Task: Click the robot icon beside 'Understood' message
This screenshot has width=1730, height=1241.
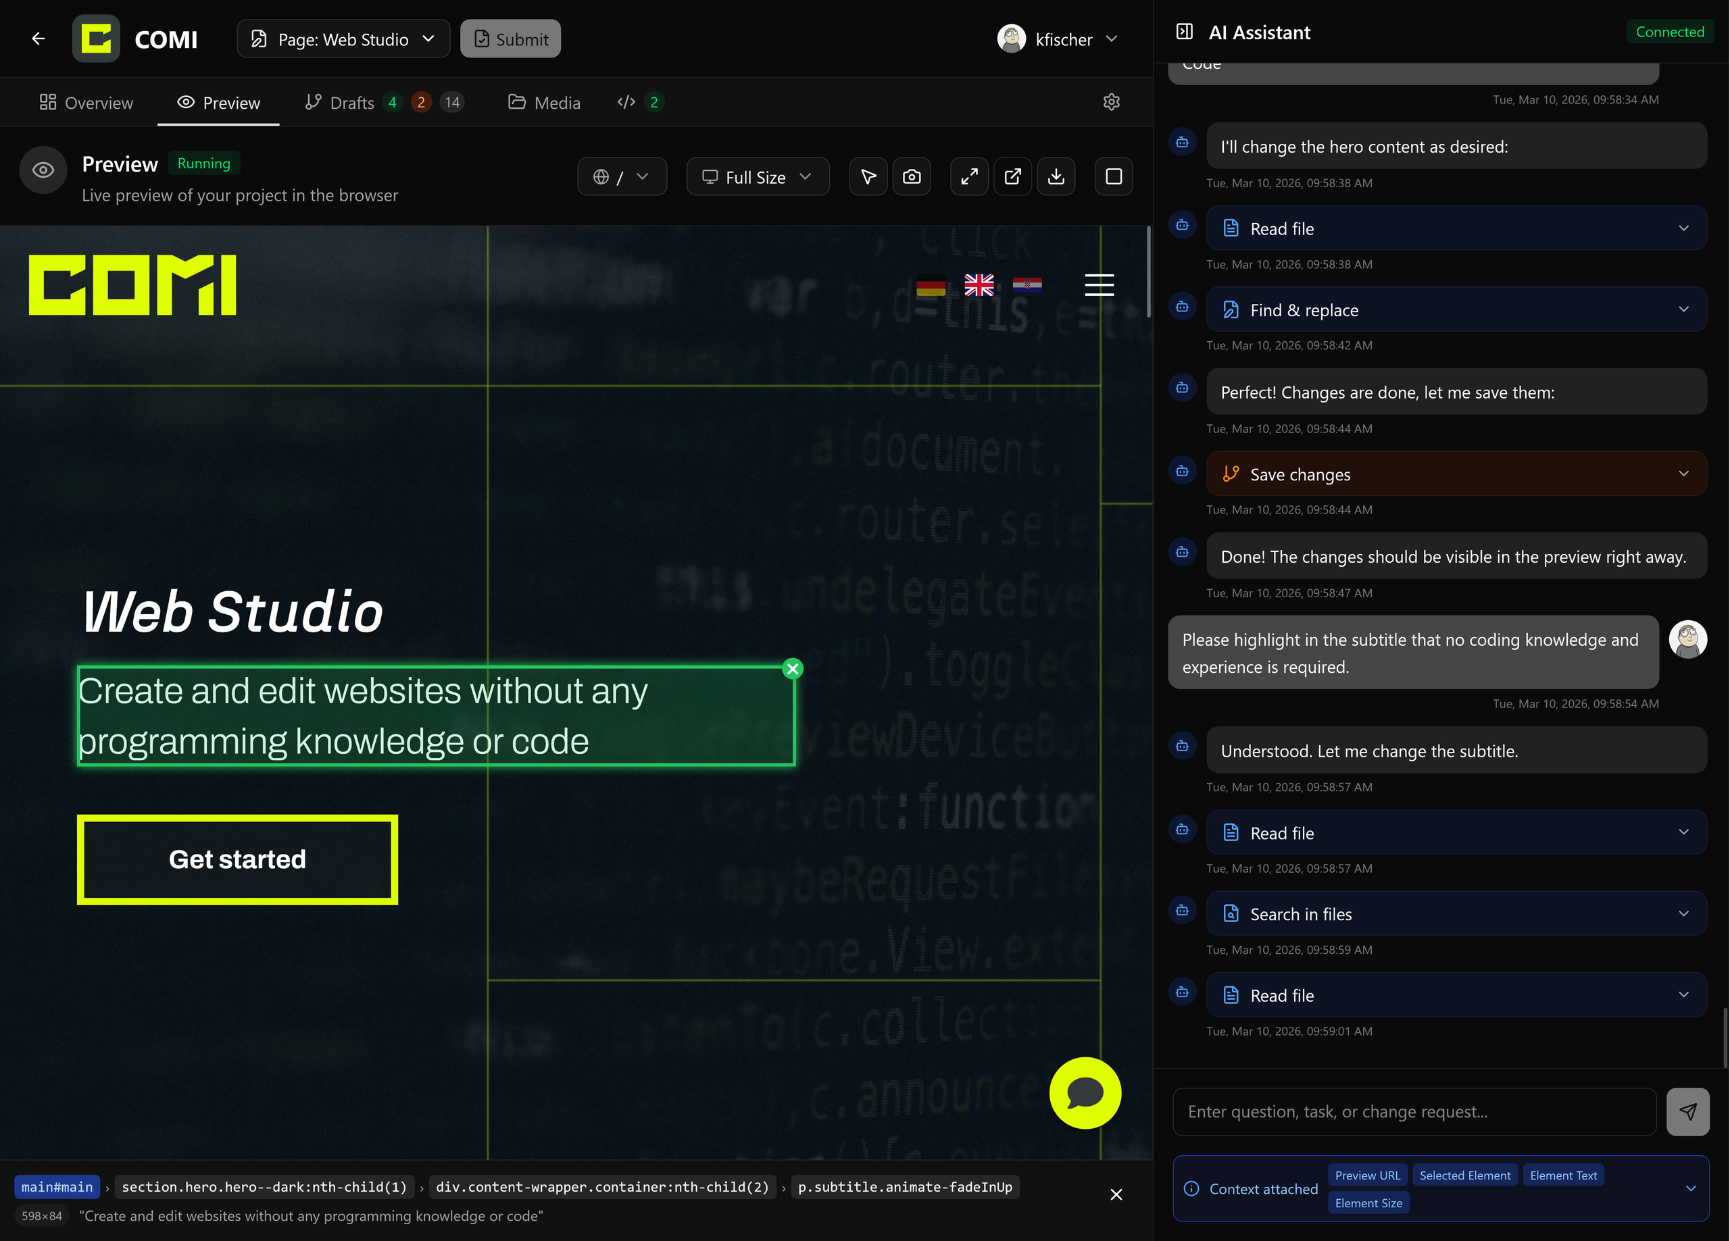Action: tap(1181, 746)
